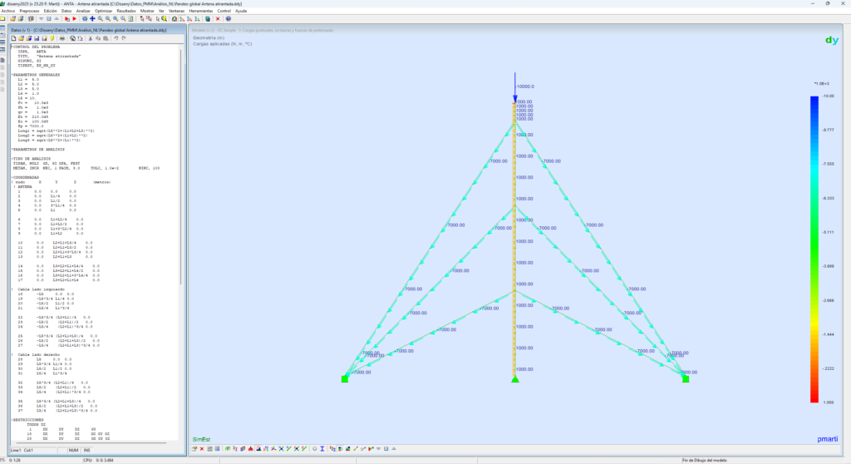Click the blue help question mark icon
This screenshot has width=851, height=464.
[x=228, y=17]
